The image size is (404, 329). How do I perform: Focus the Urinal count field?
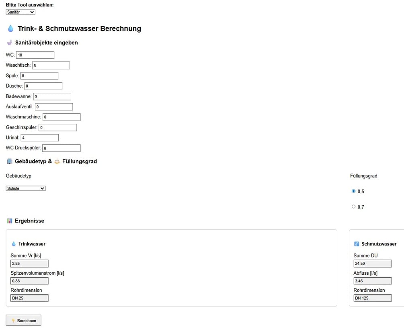point(39,138)
